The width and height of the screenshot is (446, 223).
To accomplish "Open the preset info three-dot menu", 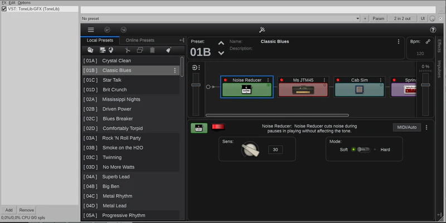I will click(399, 42).
